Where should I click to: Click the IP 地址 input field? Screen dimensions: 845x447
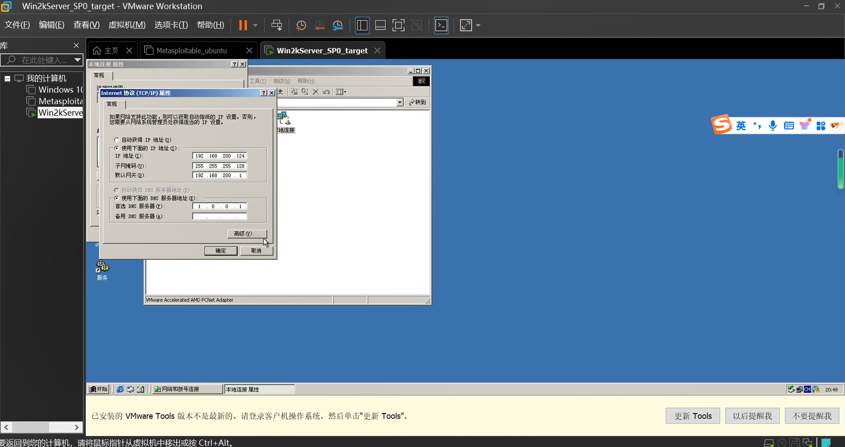[220, 156]
